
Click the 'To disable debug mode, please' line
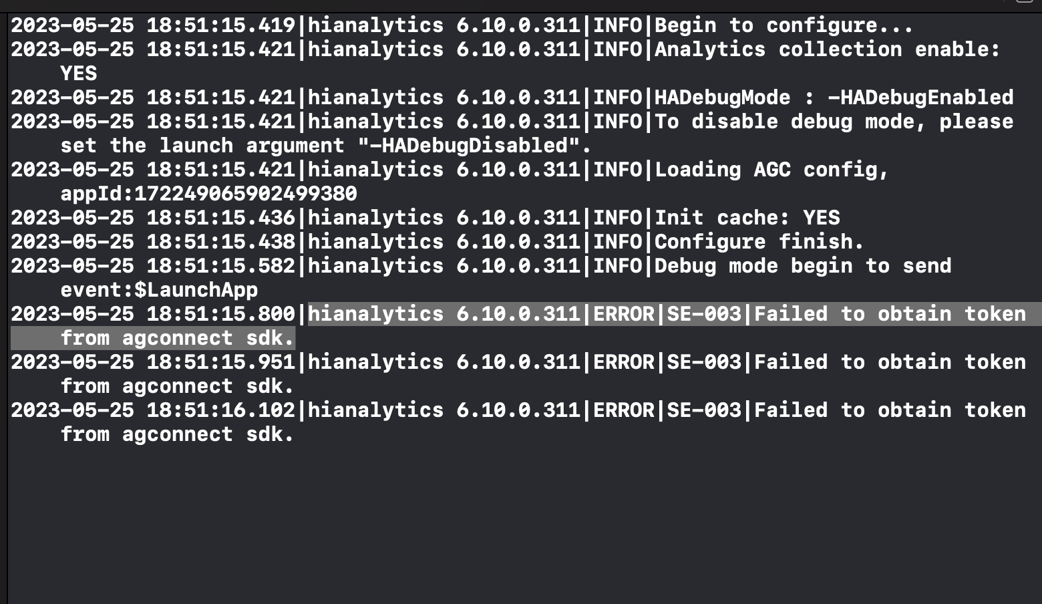[x=512, y=122]
